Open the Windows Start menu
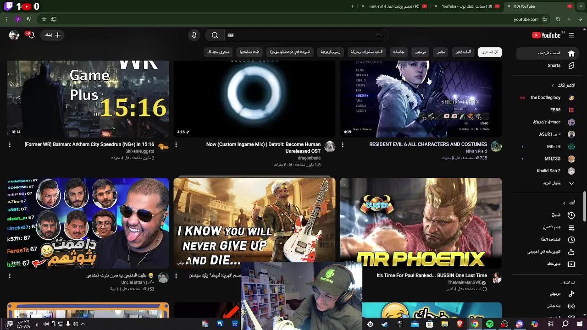The height and width of the screenshot is (330, 587). 579,324
